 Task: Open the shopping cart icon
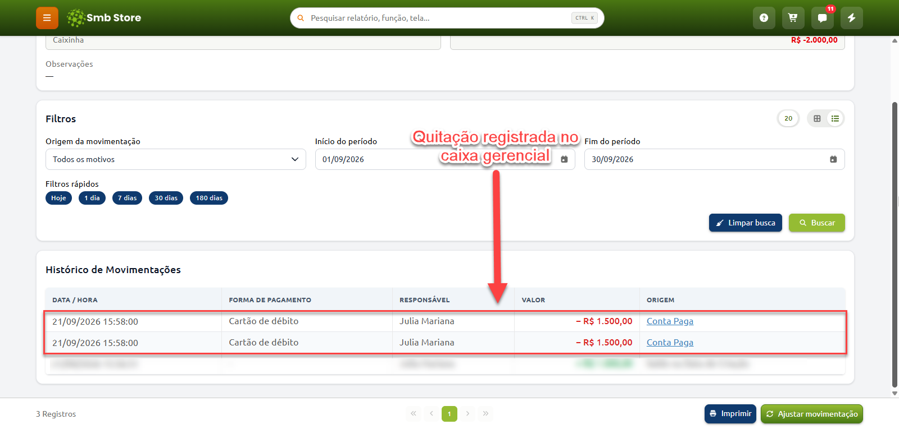(793, 18)
